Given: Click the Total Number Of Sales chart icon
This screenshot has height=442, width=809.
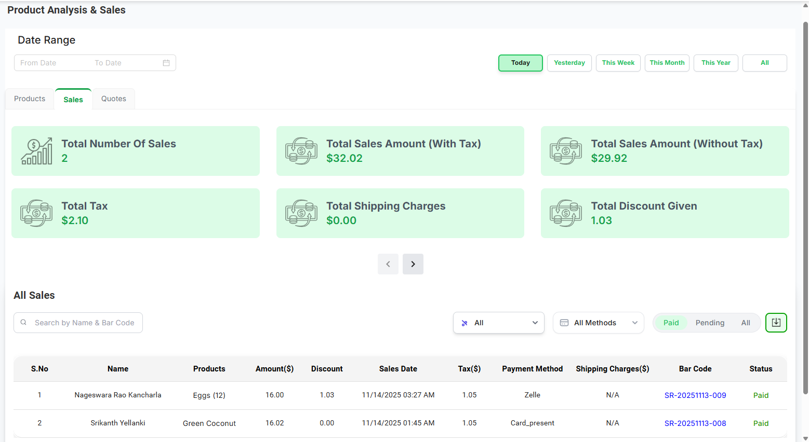Looking at the screenshot, I should (36, 151).
